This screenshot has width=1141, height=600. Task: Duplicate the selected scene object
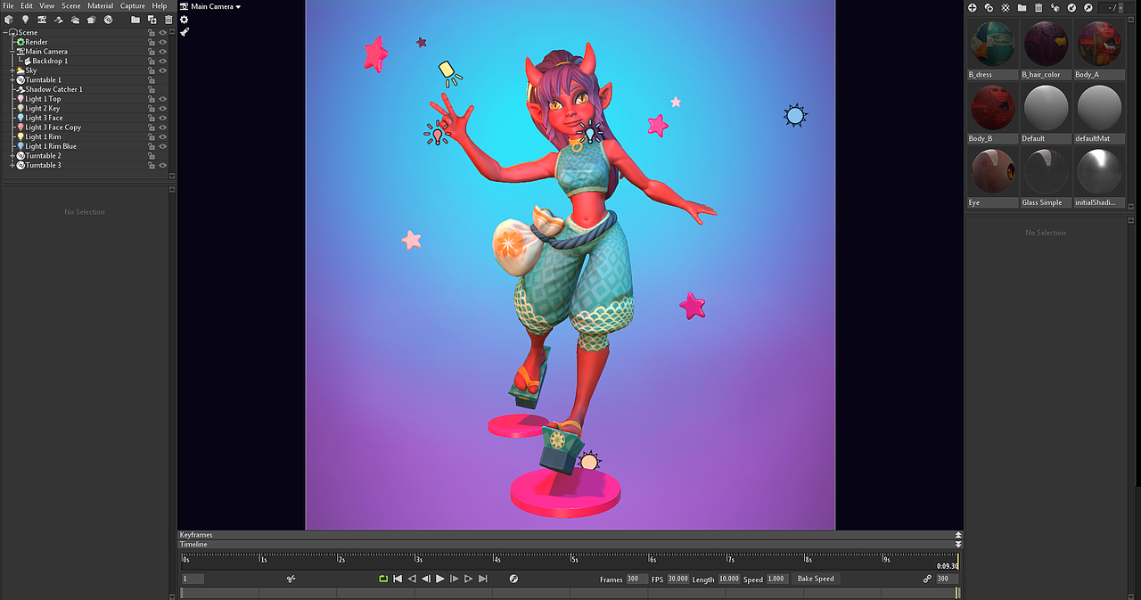[x=152, y=19]
